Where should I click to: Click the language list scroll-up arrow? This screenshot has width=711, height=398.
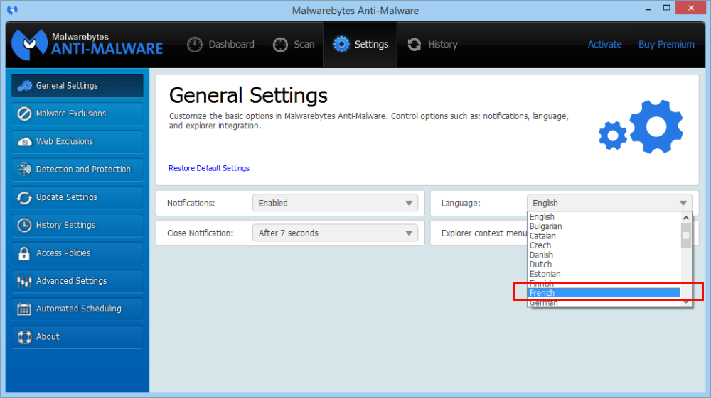pos(686,218)
